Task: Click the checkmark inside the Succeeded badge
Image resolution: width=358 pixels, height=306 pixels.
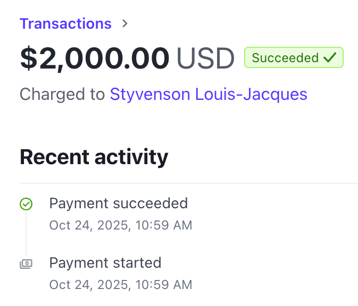Action: 330,58
